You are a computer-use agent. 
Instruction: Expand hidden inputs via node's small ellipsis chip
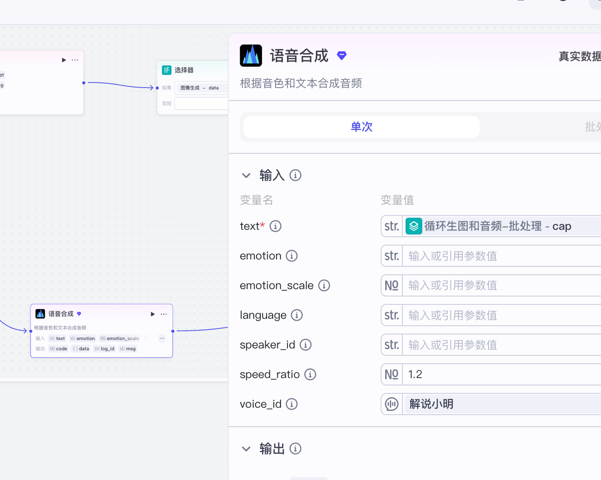[x=162, y=338]
